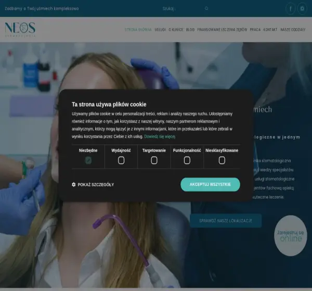Viewport: 312px width, 291px height.
Task: Enable the Niesklasyfikowane cookies checkbox
Action: [x=222, y=160]
